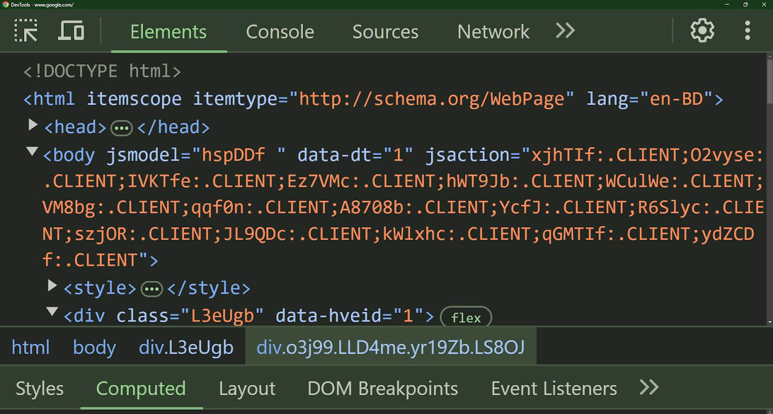Expand the head element node
Image resolution: width=773 pixels, height=414 pixels.
[32, 125]
